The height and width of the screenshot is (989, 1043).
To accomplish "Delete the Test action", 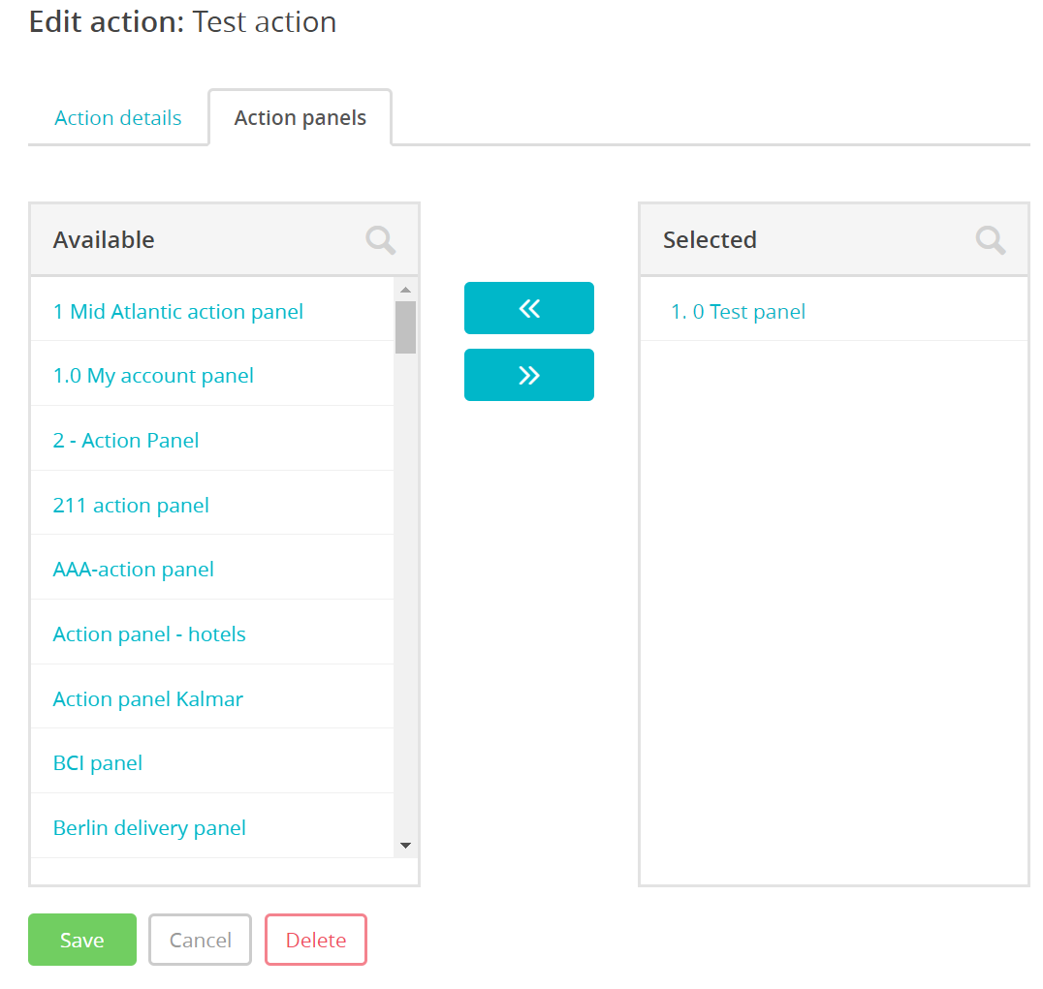I will pyautogui.click(x=316, y=940).
